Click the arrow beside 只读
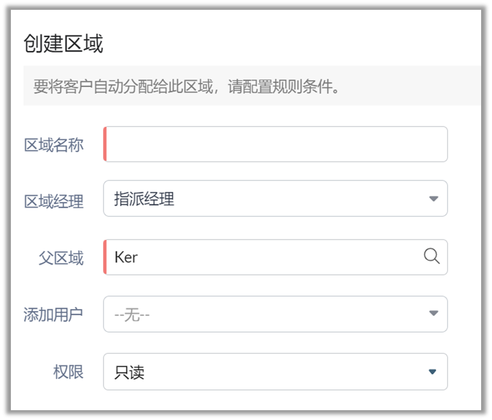Screen dimensions: 492x420 tap(433, 372)
